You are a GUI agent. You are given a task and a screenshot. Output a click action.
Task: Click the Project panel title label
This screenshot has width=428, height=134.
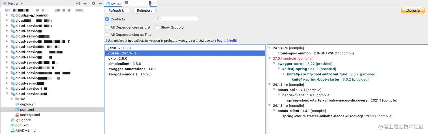pos(13,4)
